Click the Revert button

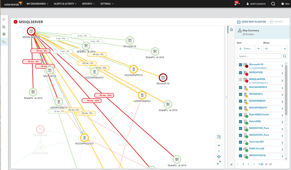276,22
